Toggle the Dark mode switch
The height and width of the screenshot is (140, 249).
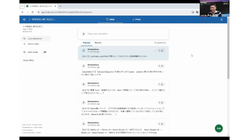pyautogui.click(x=44, y=52)
